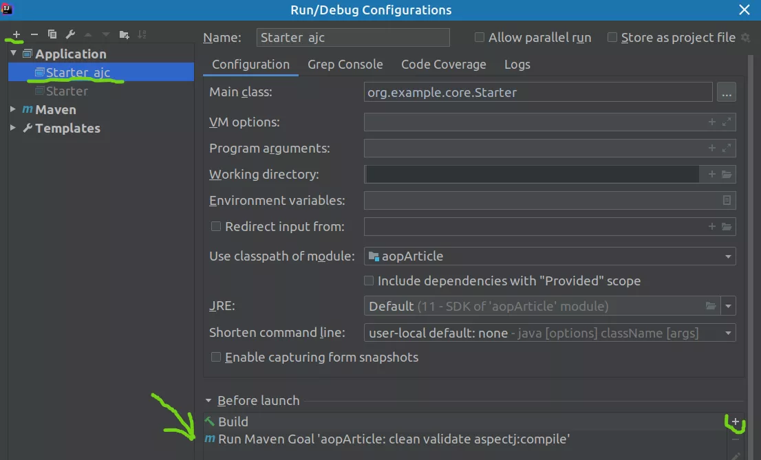Select the Run Maven Goal launch task
This screenshot has height=460, width=761.
(x=394, y=439)
